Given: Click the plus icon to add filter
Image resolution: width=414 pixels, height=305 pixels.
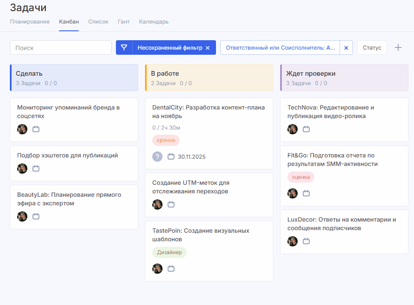Looking at the screenshot, I should pyautogui.click(x=398, y=47).
